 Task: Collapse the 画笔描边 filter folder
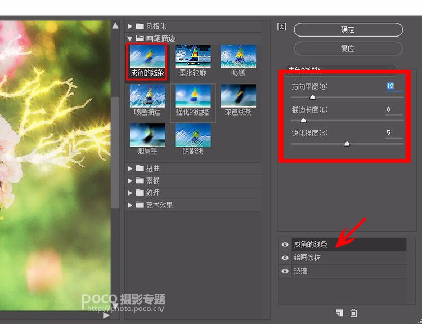[130, 38]
